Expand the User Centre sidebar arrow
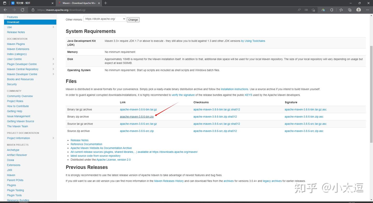The image size is (373, 203). 53,59
